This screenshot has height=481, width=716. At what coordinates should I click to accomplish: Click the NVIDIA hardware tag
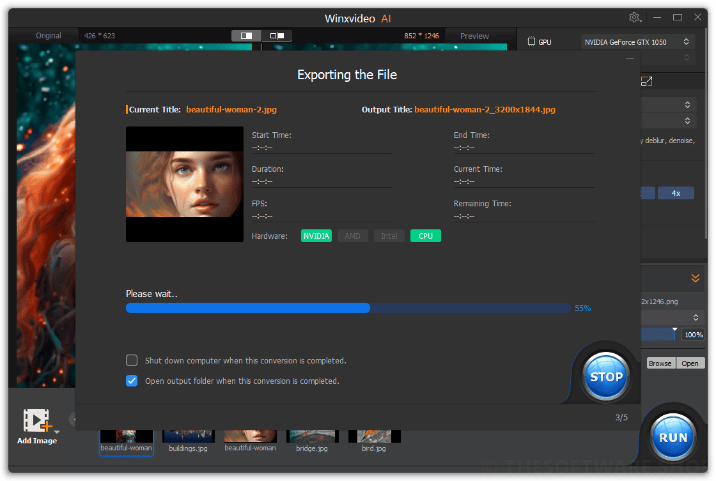[x=316, y=236]
